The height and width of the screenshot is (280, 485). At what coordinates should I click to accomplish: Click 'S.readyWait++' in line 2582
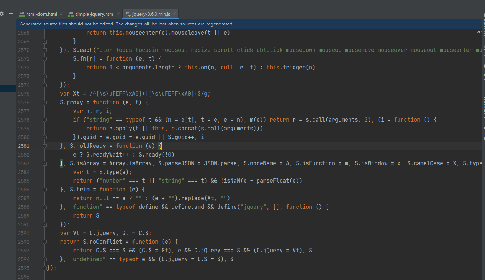click(107, 155)
